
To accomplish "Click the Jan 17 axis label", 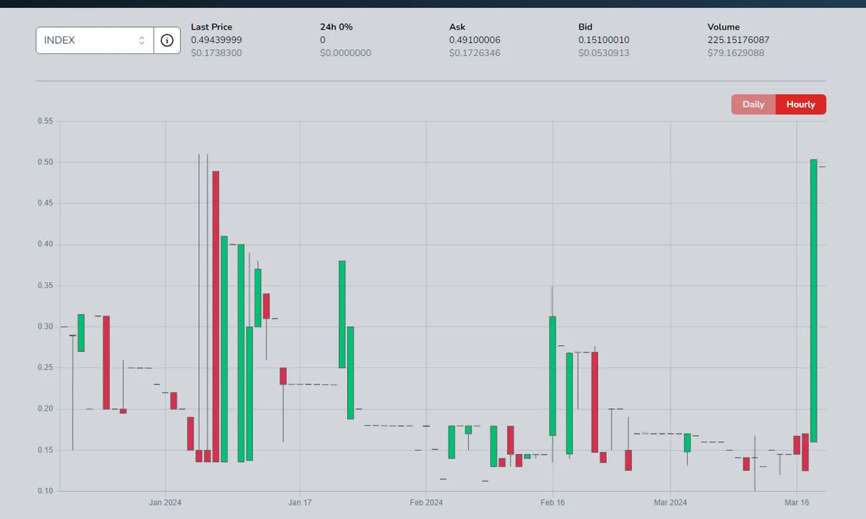I will click(300, 503).
